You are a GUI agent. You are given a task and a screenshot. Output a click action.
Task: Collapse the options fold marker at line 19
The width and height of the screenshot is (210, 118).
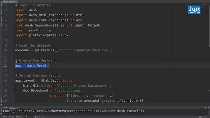point(14,96)
